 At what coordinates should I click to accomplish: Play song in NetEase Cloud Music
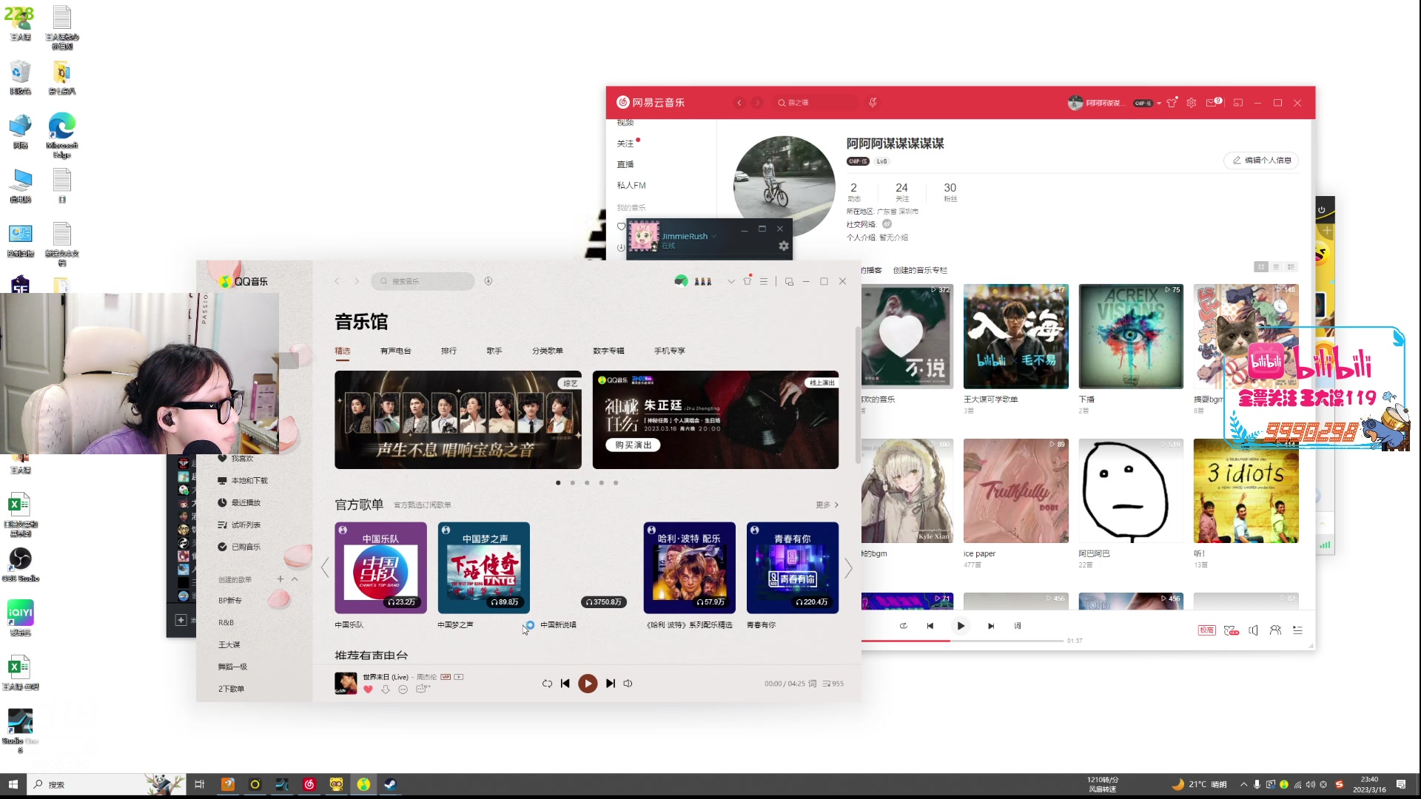(x=961, y=626)
